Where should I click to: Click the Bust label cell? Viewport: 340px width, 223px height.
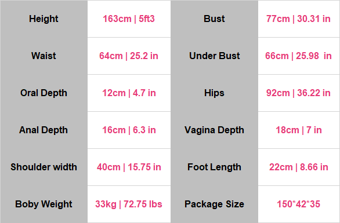[x=214, y=19]
